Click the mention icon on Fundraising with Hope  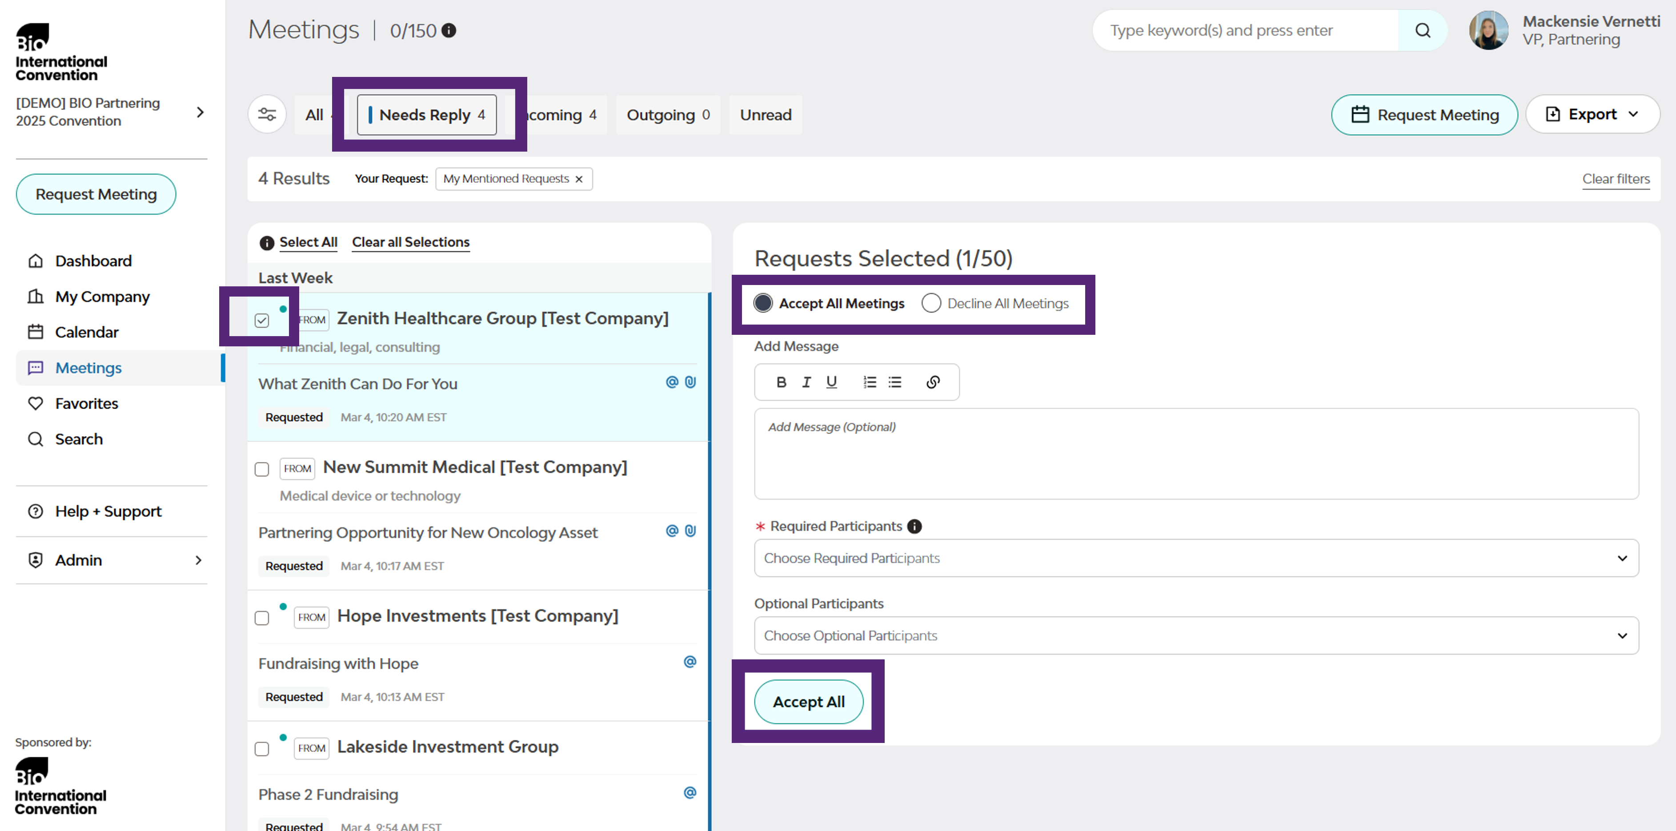pos(690,662)
